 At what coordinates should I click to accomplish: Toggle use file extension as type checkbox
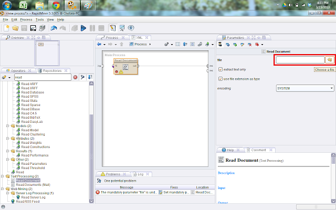click(x=220, y=79)
